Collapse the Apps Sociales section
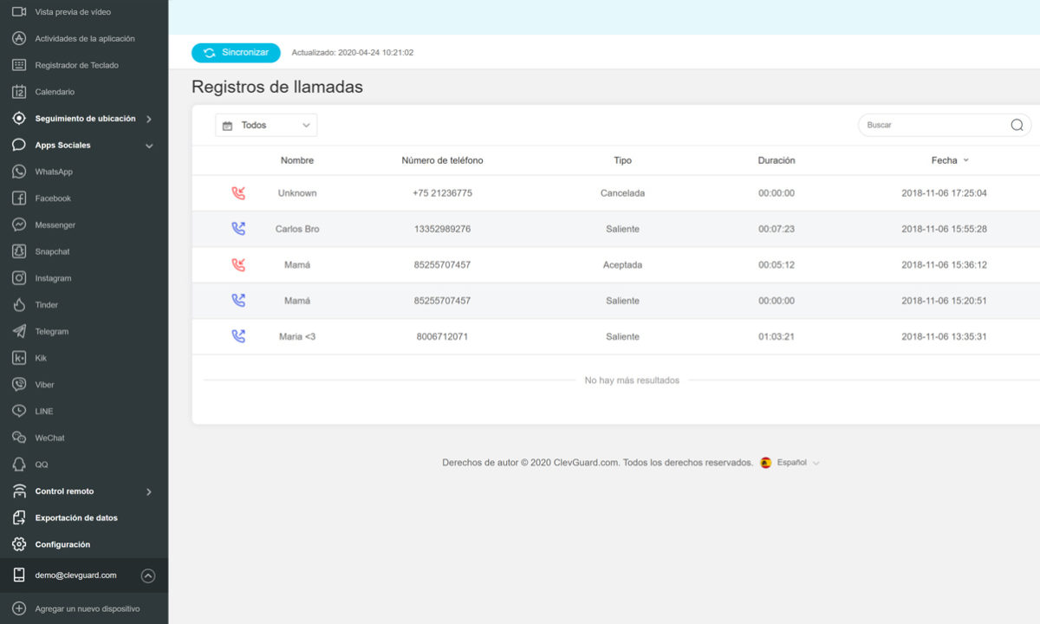 (149, 146)
